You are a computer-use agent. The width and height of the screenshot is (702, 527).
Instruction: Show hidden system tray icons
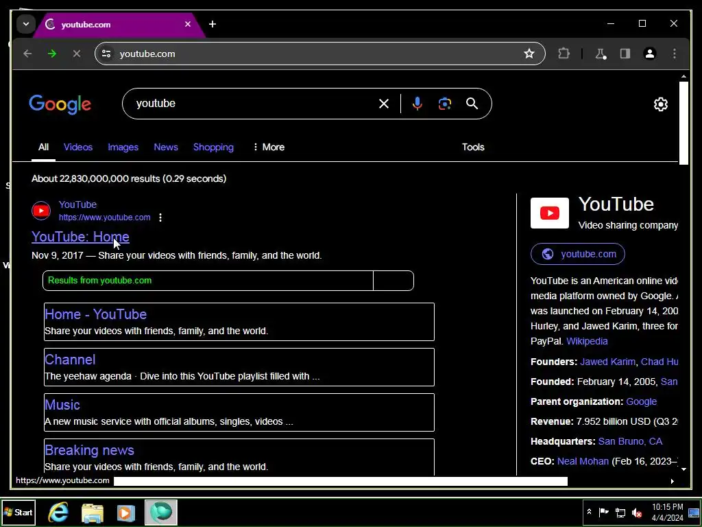click(x=589, y=512)
